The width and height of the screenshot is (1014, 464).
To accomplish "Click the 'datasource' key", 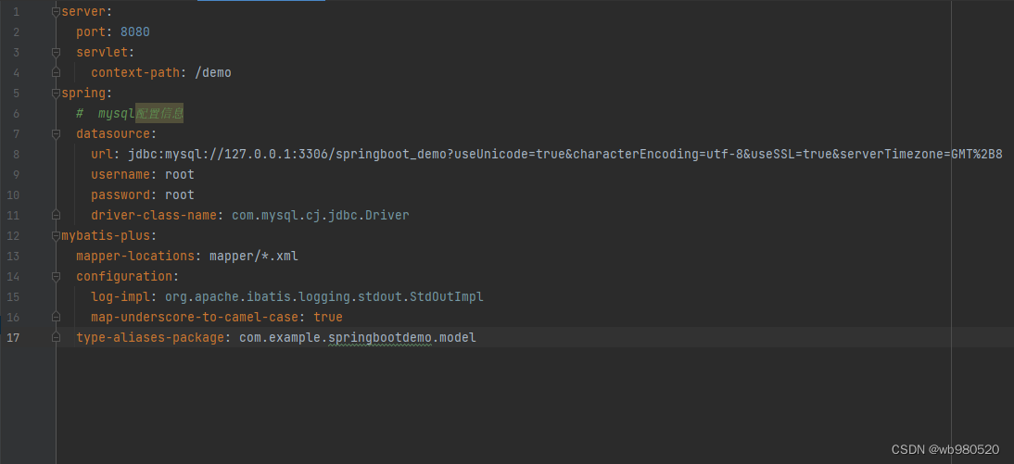I will click(x=113, y=133).
